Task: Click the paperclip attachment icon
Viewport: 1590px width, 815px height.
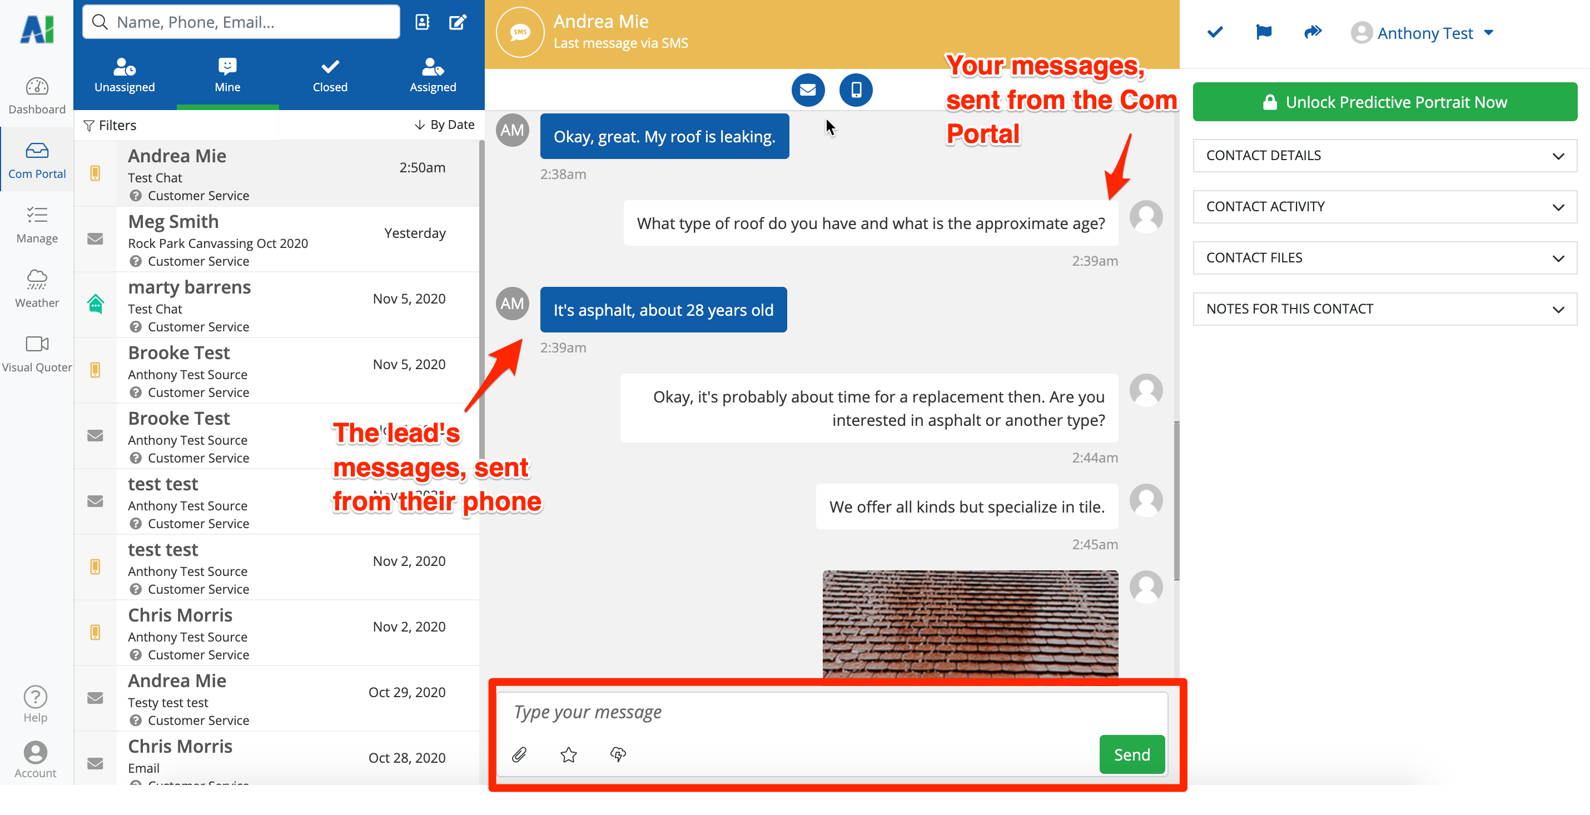Action: click(519, 754)
